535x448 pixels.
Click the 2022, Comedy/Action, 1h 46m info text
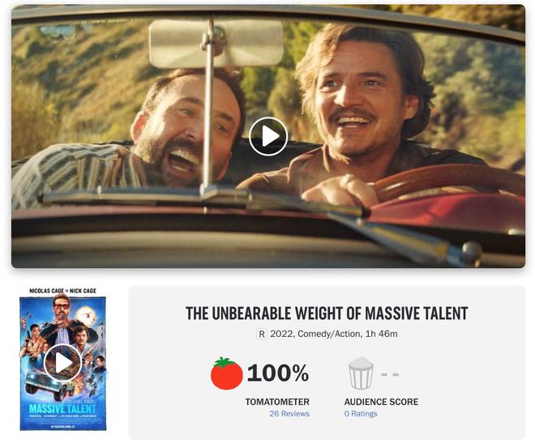334,334
